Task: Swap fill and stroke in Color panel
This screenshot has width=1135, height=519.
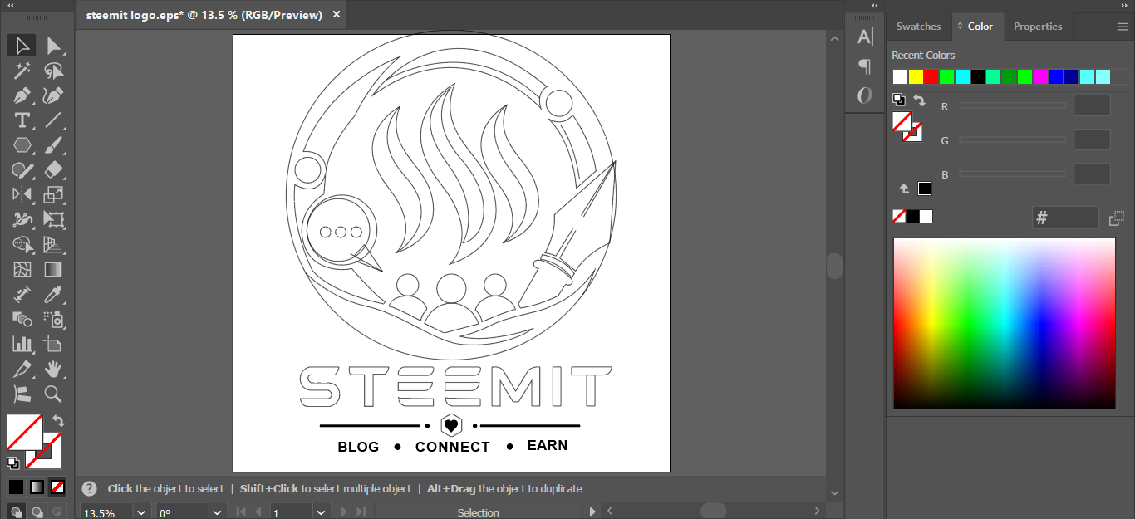Action: coord(919,100)
